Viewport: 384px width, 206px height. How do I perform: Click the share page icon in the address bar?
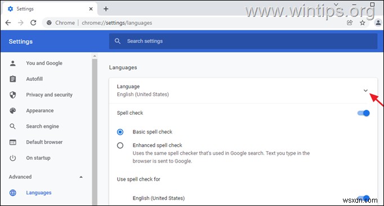coord(350,23)
